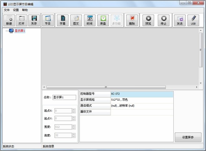Export to USB drive icon

click(x=193, y=20)
